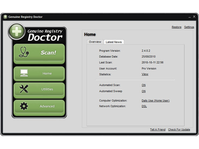
Task: Switch to the Latest News tab
Action: tap(114, 42)
